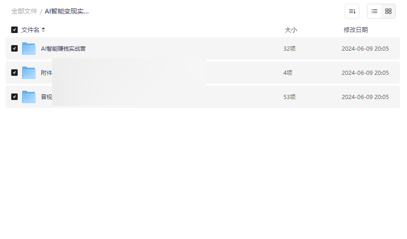Screen dimensions: 407x239
Task: Toggle the select-all files checkbox
Action: click(14, 30)
